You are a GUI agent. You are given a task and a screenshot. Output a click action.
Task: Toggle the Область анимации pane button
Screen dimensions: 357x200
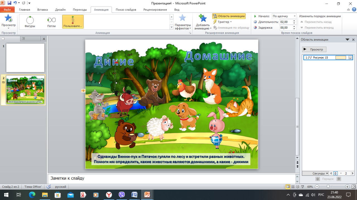click(x=229, y=16)
